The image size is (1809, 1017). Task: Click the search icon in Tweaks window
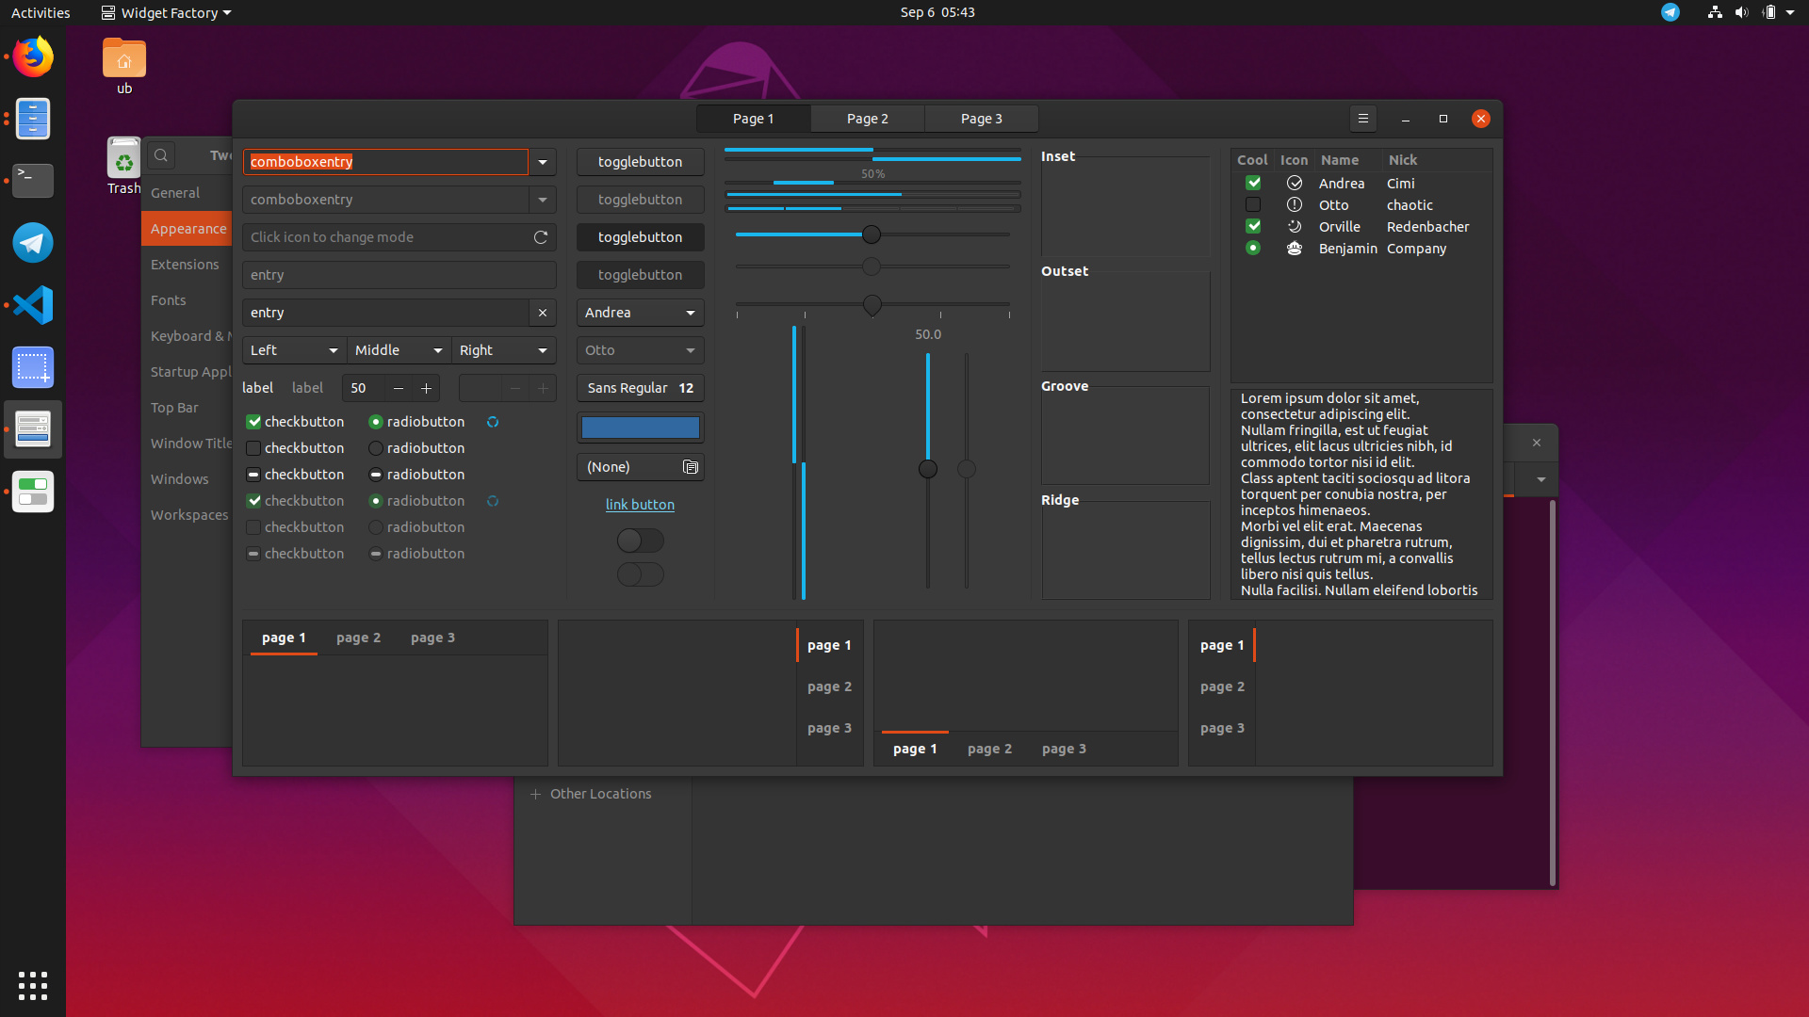(161, 155)
